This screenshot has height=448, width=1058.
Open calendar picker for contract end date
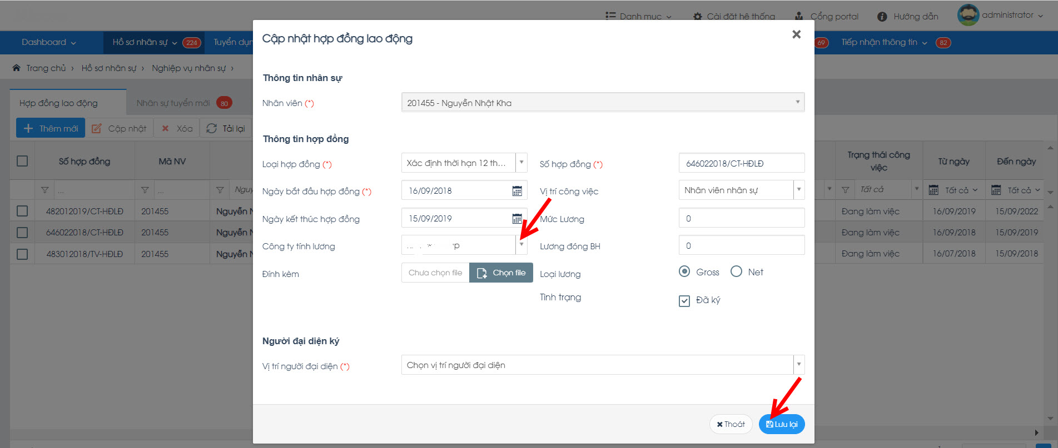[516, 219]
